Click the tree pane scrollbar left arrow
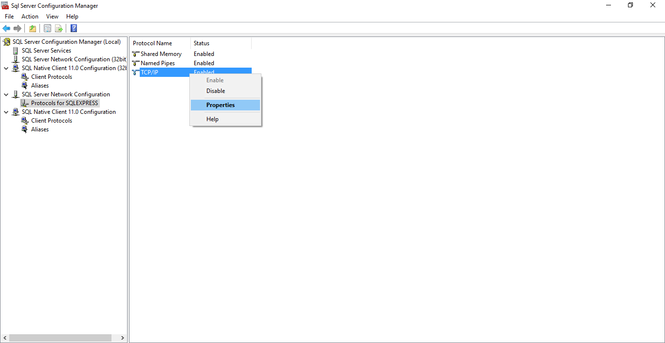Image resolution: width=665 pixels, height=343 pixels. click(5, 338)
